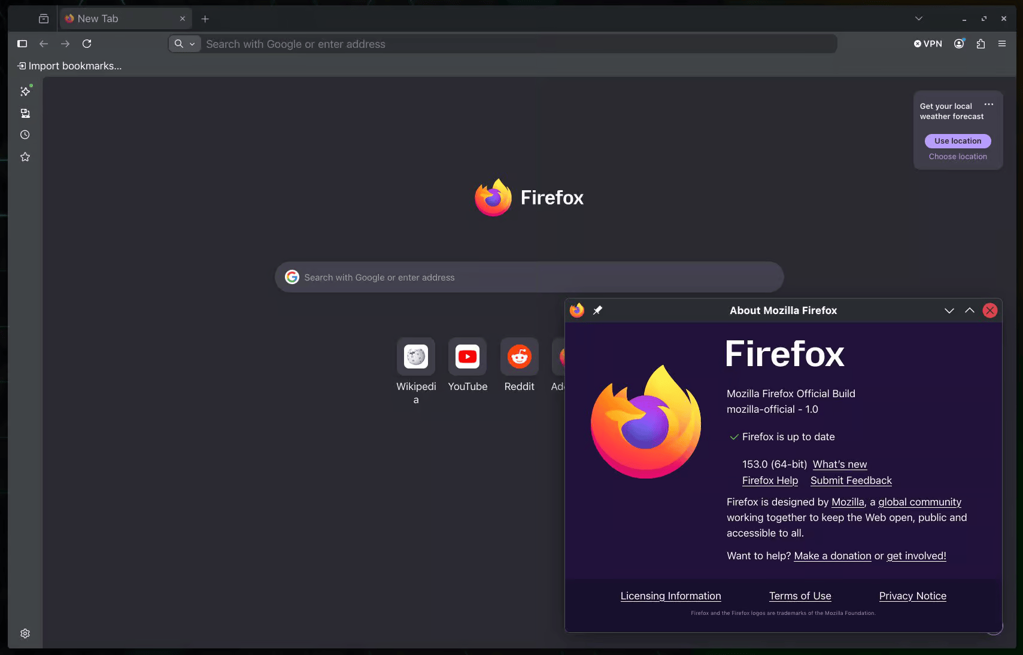The width and height of the screenshot is (1023, 655).
Task: Open the hamburger application menu
Action: tap(1002, 44)
